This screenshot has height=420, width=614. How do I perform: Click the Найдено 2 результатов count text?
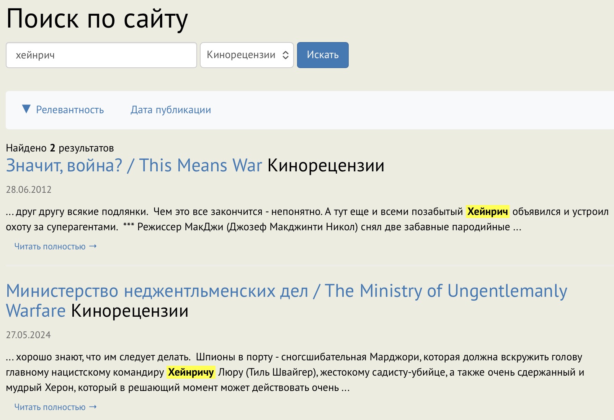click(60, 148)
